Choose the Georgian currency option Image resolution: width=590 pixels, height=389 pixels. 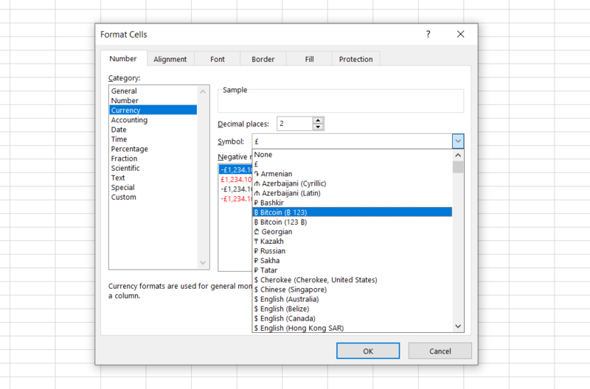pyautogui.click(x=353, y=231)
